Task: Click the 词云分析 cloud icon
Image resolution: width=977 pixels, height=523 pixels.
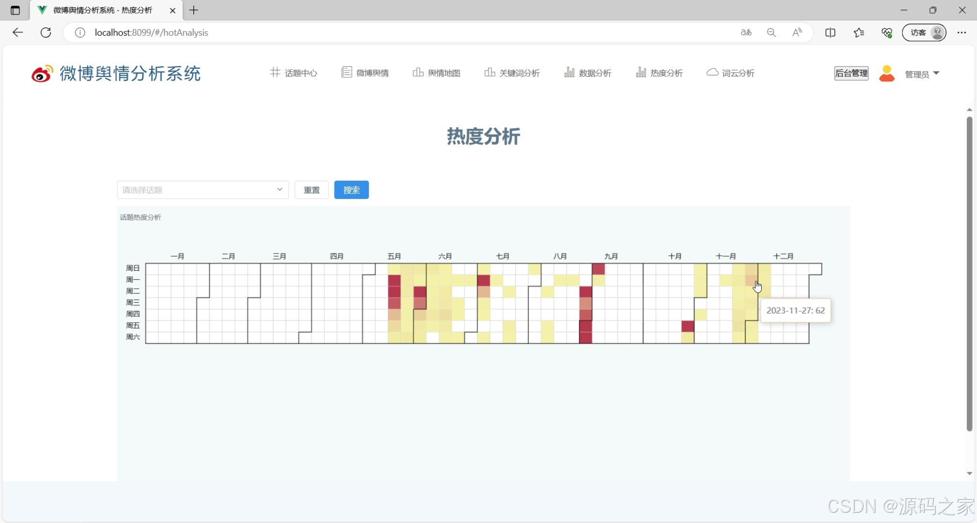Action: (711, 72)
